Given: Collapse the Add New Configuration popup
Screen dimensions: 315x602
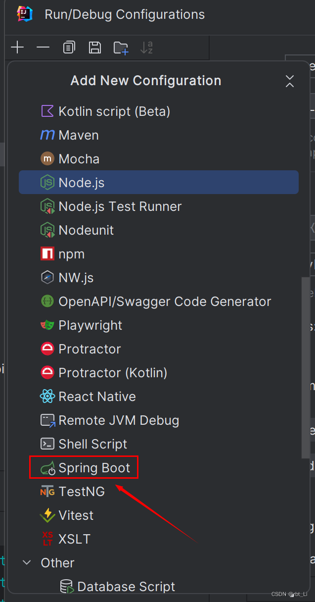Looking at the screenshot, I should [x=290, y=81].
